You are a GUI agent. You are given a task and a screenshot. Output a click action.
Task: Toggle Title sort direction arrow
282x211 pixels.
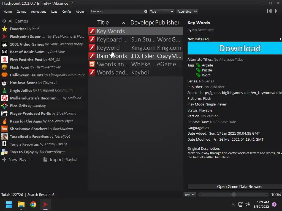click(124, 23)
